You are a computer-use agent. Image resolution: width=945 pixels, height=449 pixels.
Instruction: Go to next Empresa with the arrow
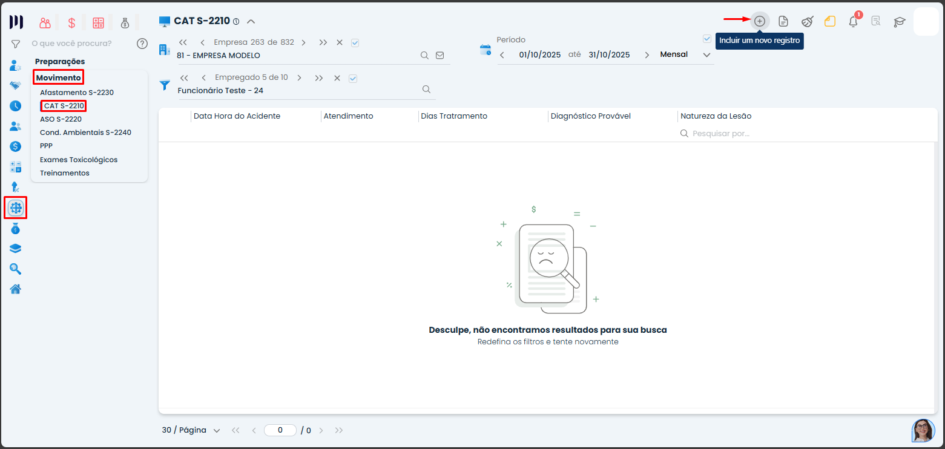pyautogui.click(x=303, y=42)
